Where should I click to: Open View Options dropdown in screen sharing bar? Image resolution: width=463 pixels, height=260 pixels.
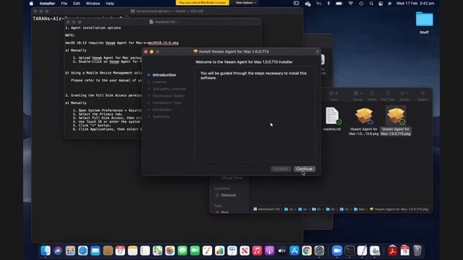tap(246, 3)
